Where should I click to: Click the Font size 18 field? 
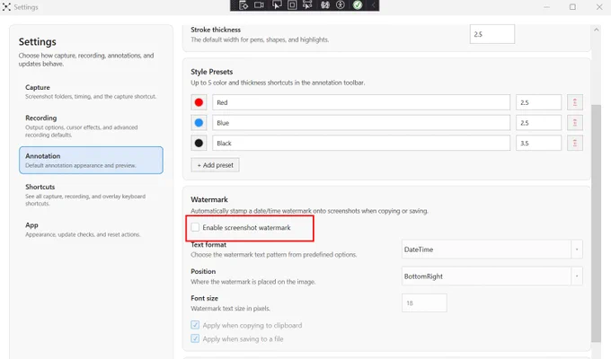click(424, 303)
